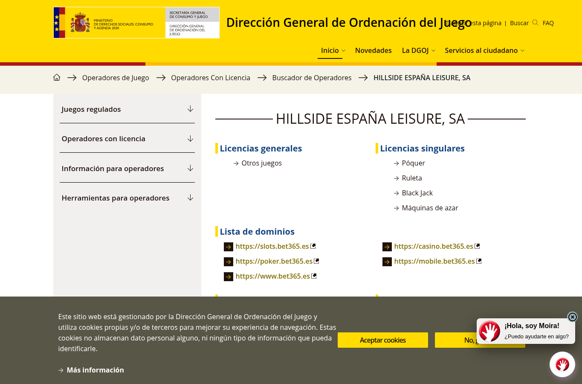Click the home icon in breadcrumb

[57, 78]
